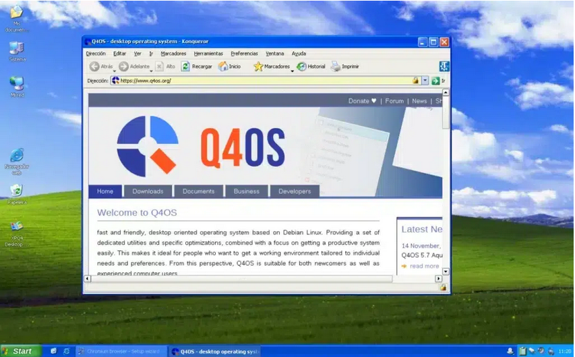The width and height of the screenshot is (575, 357).
Task: Click the Q4OS logo image
Action: point(201,147)
